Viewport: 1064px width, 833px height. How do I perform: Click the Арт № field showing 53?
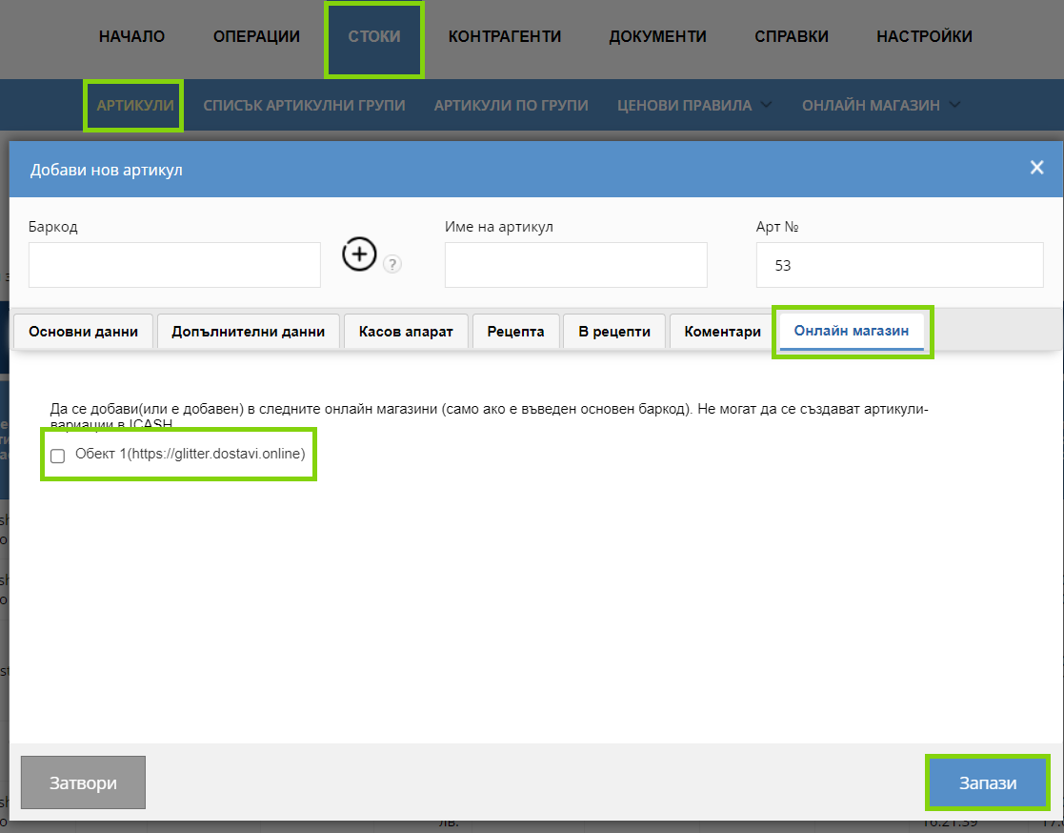point(900,265)
